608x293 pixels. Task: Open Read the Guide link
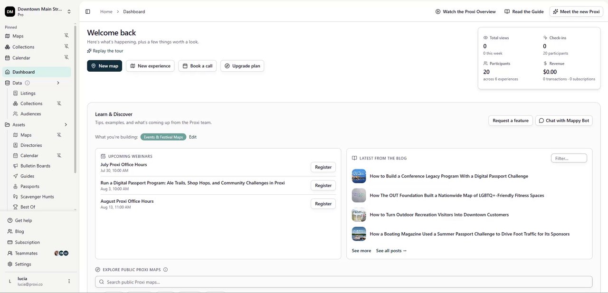click(524, 11)
